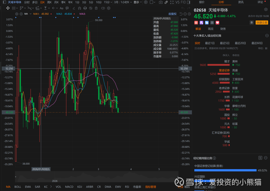Select 最近5日 broker time range

coord(224,43)
